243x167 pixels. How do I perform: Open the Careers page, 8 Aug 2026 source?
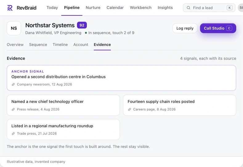154,109
